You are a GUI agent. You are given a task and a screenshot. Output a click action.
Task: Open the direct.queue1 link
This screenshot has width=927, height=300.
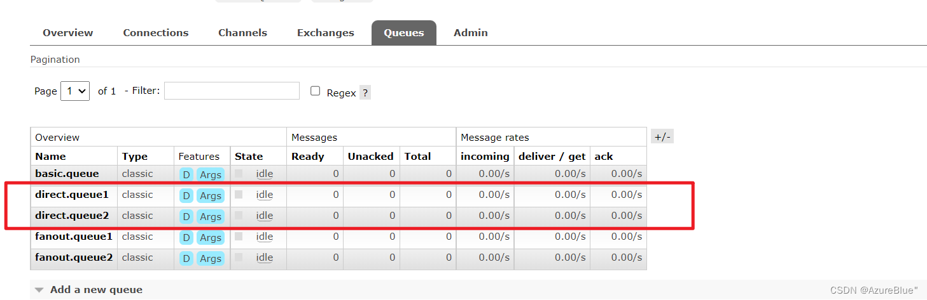(72, 195)
